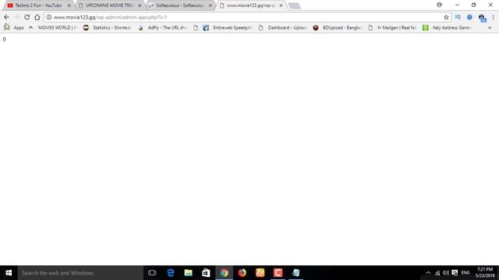Select the Chrome taskbar icon
The height and width of the screenshot is (280, 499).
pos(224,273)
